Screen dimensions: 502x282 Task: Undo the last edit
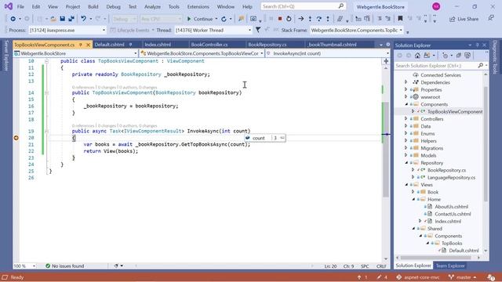(x=84, y=19)
